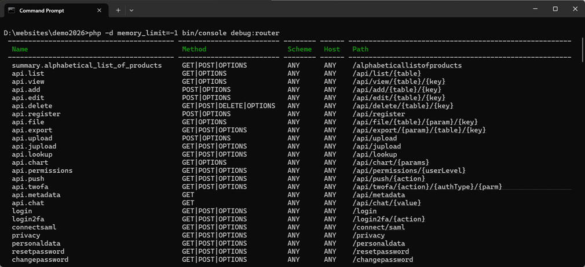The width and height of the screenshot is (585, 267).
Task: Click route name api.delete
Action: tap(32, 106)
